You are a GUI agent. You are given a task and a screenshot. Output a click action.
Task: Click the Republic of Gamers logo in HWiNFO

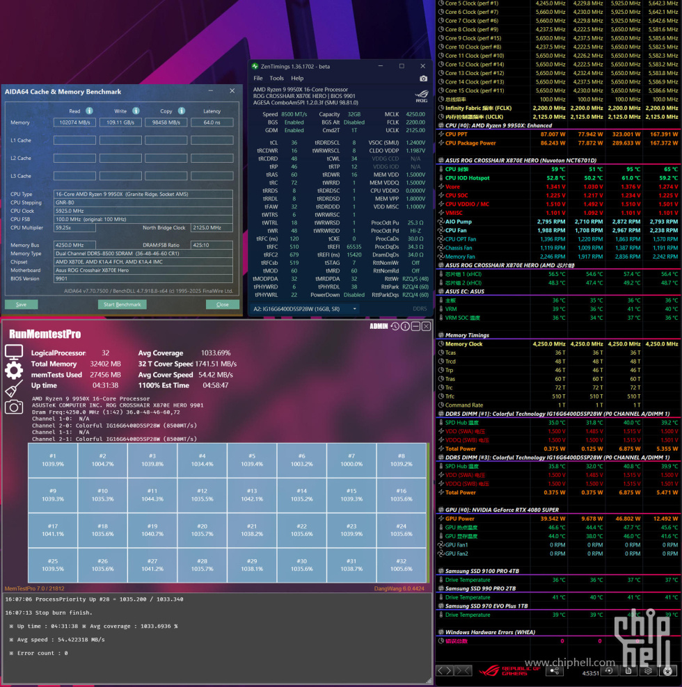pyautogui.click(x=509, y=671)
